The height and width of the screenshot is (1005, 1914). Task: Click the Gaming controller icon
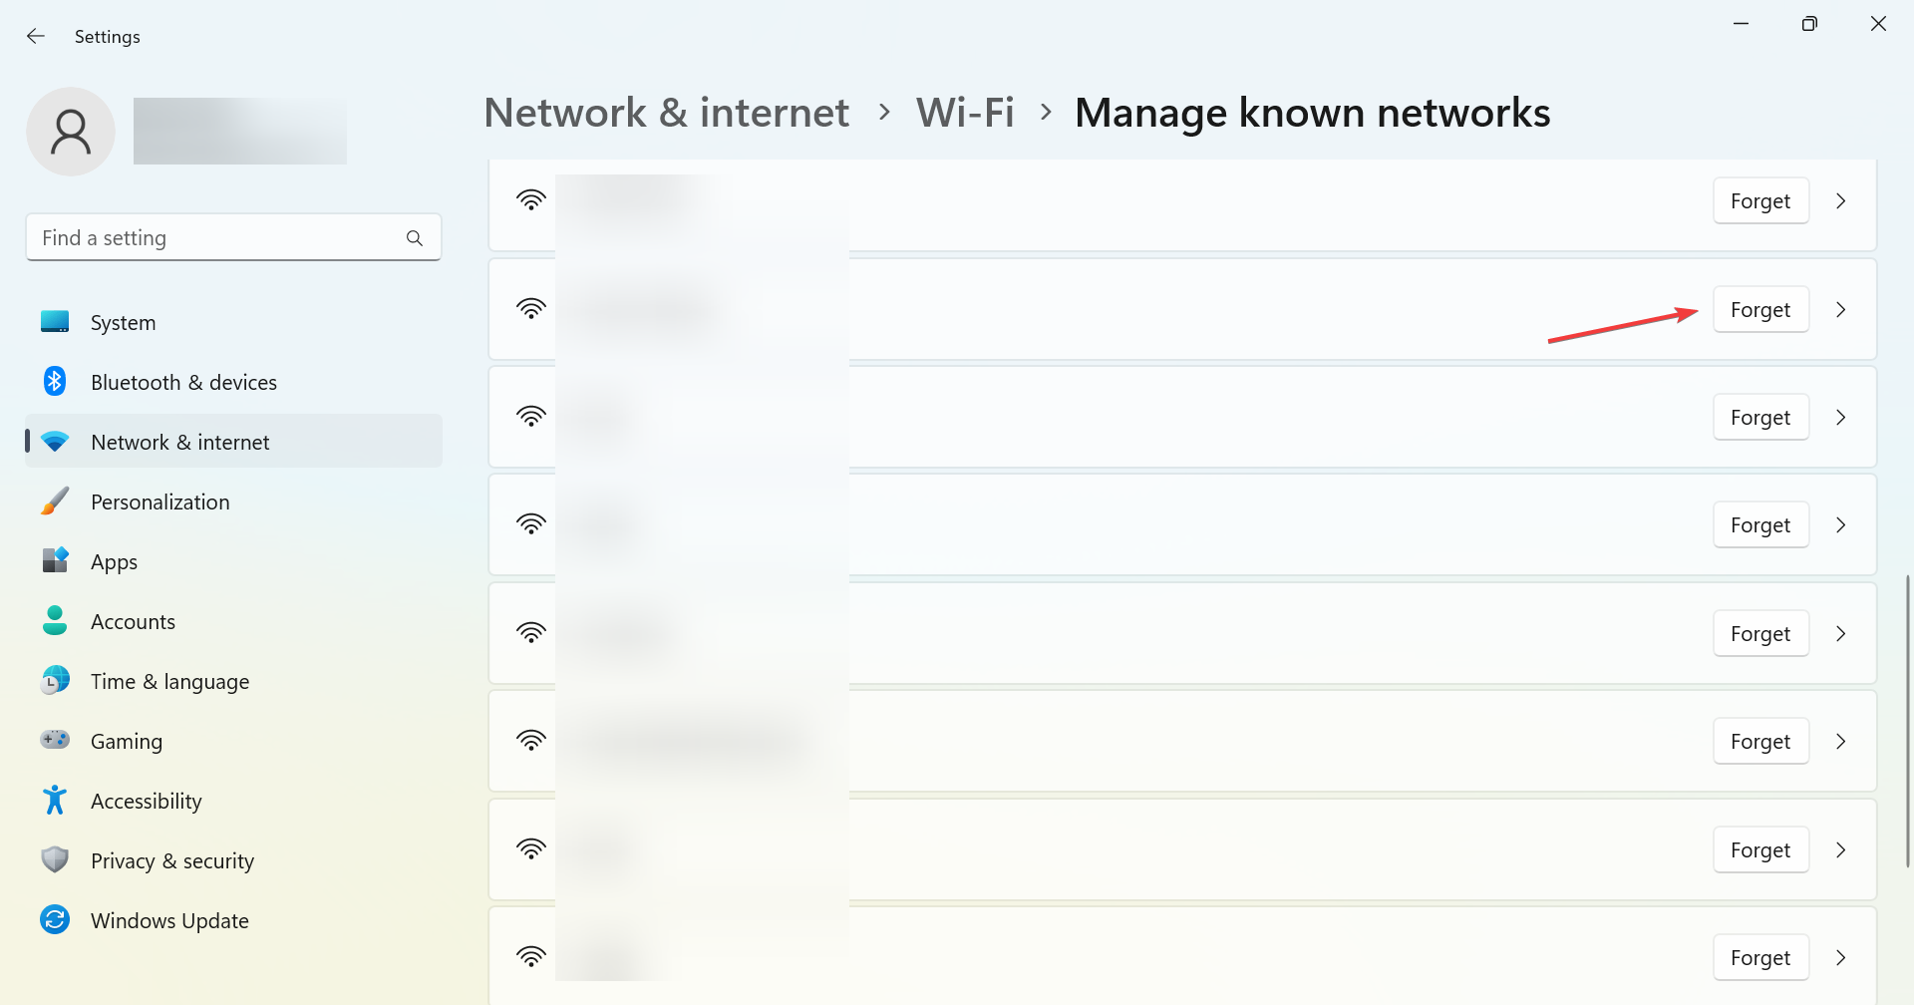point(55,741)
